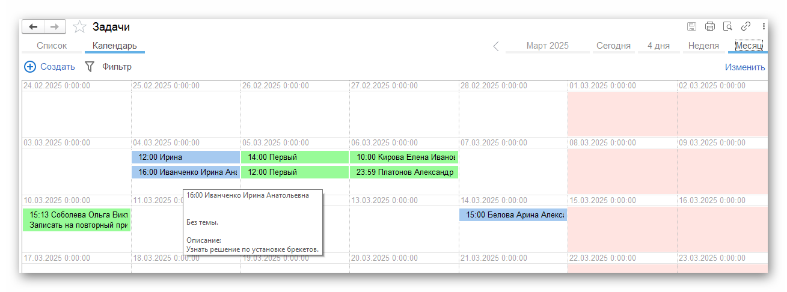The width and height of the screenshot is (787, 292).
Task: Jump to Сегодня
Action: (613, 46)
